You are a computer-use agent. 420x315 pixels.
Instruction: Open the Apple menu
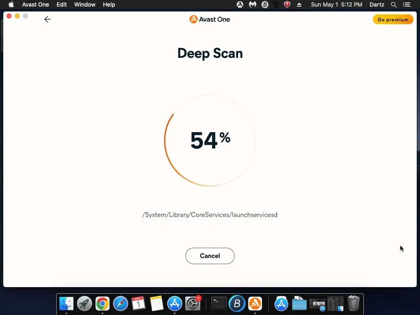click(x=11, y=5)
